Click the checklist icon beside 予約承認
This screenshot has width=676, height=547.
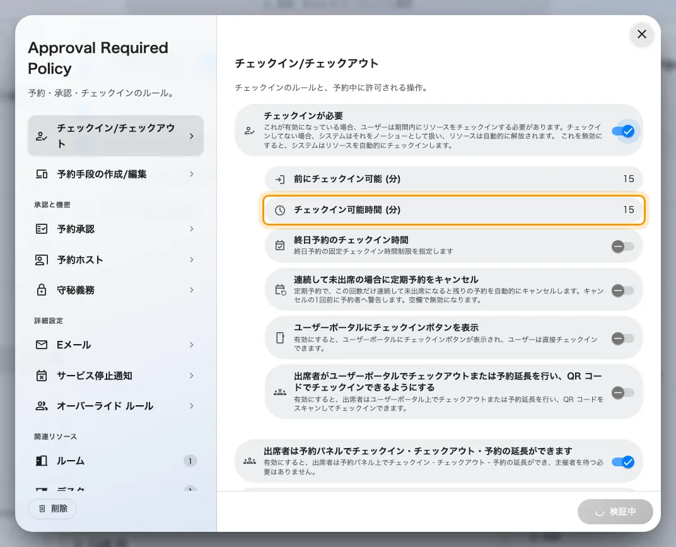(42, 229)
